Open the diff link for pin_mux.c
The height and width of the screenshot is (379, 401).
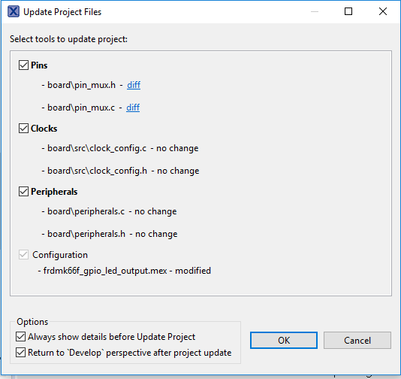coord(133,108)
